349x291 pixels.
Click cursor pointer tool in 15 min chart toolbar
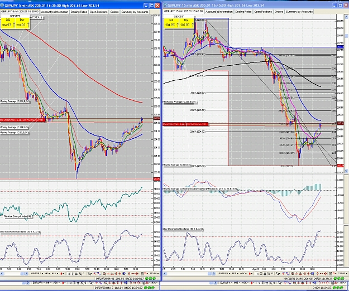pyautogui.click(x=278, y=274)
